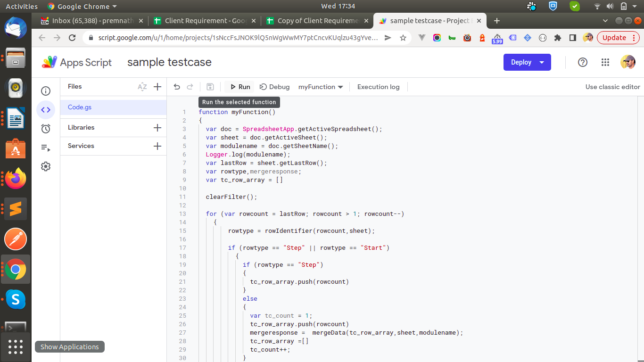Open Chrome's tab search chevron
The image size is (644, 362).
click(606, 21)
